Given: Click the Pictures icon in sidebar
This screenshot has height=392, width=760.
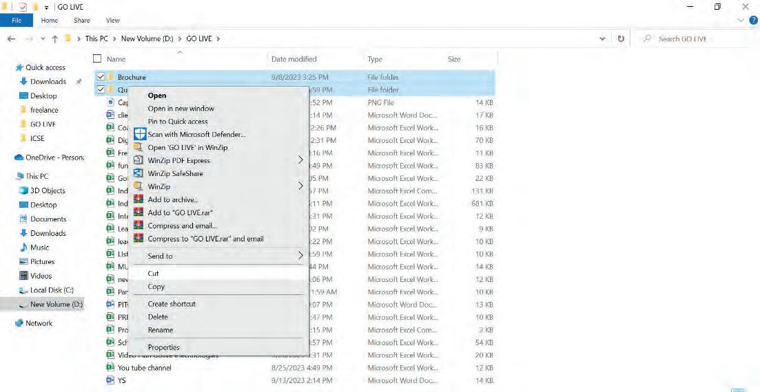Looking at the screenshot, I should 23,262.
